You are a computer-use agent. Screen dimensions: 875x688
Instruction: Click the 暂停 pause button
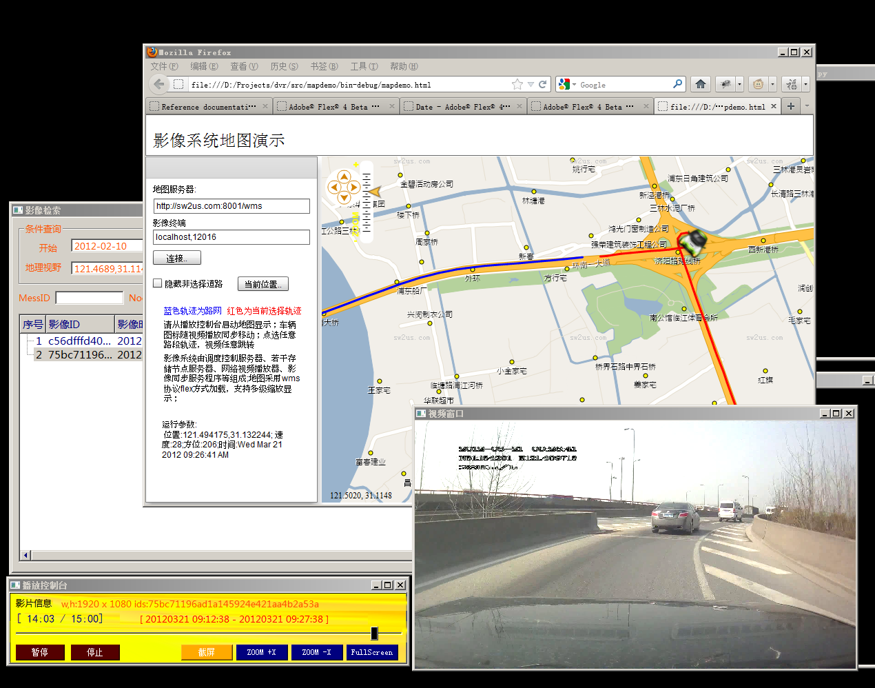pos(40,652)
